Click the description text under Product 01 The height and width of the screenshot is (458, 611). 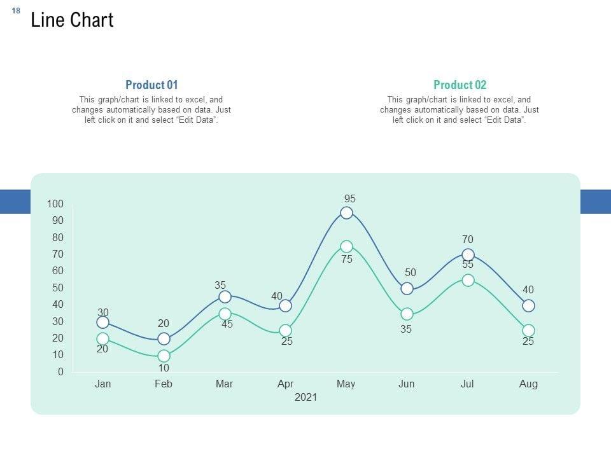pos(151,110)
